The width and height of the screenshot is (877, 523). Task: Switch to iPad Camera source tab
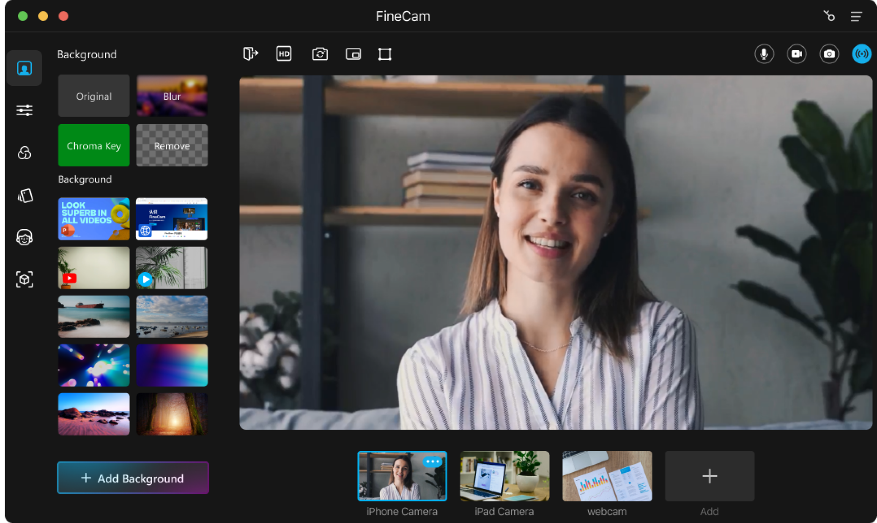(504, 476)
